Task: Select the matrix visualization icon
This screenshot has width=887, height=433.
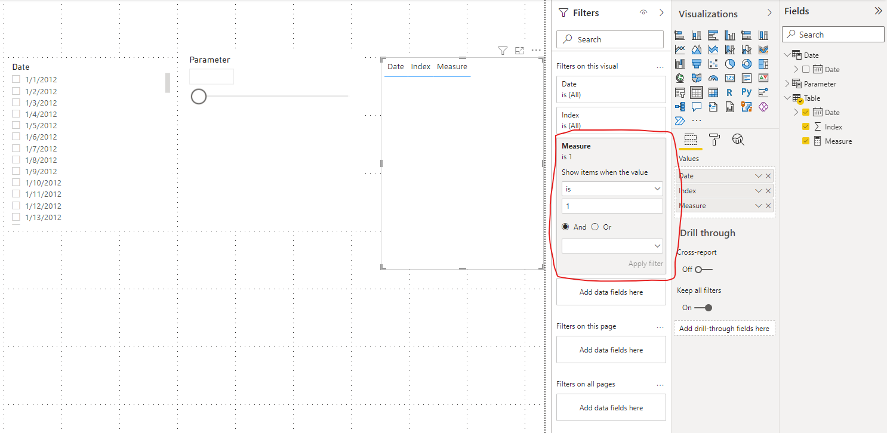Action: [713, 91]
